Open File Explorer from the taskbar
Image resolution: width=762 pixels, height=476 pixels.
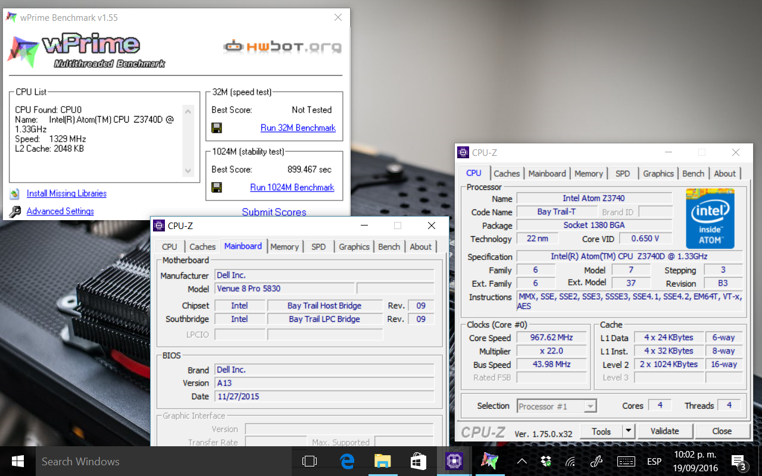(x=382, y=461)
